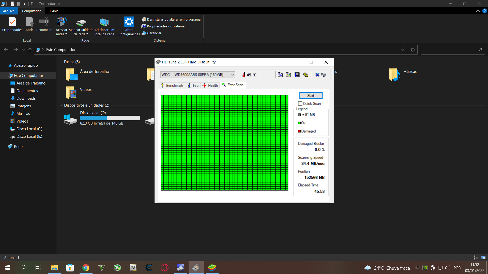488x274 pixels.
Task: Select the Disco Local (C:) drive
Action: pyautogui.click(x=102, y=119)
